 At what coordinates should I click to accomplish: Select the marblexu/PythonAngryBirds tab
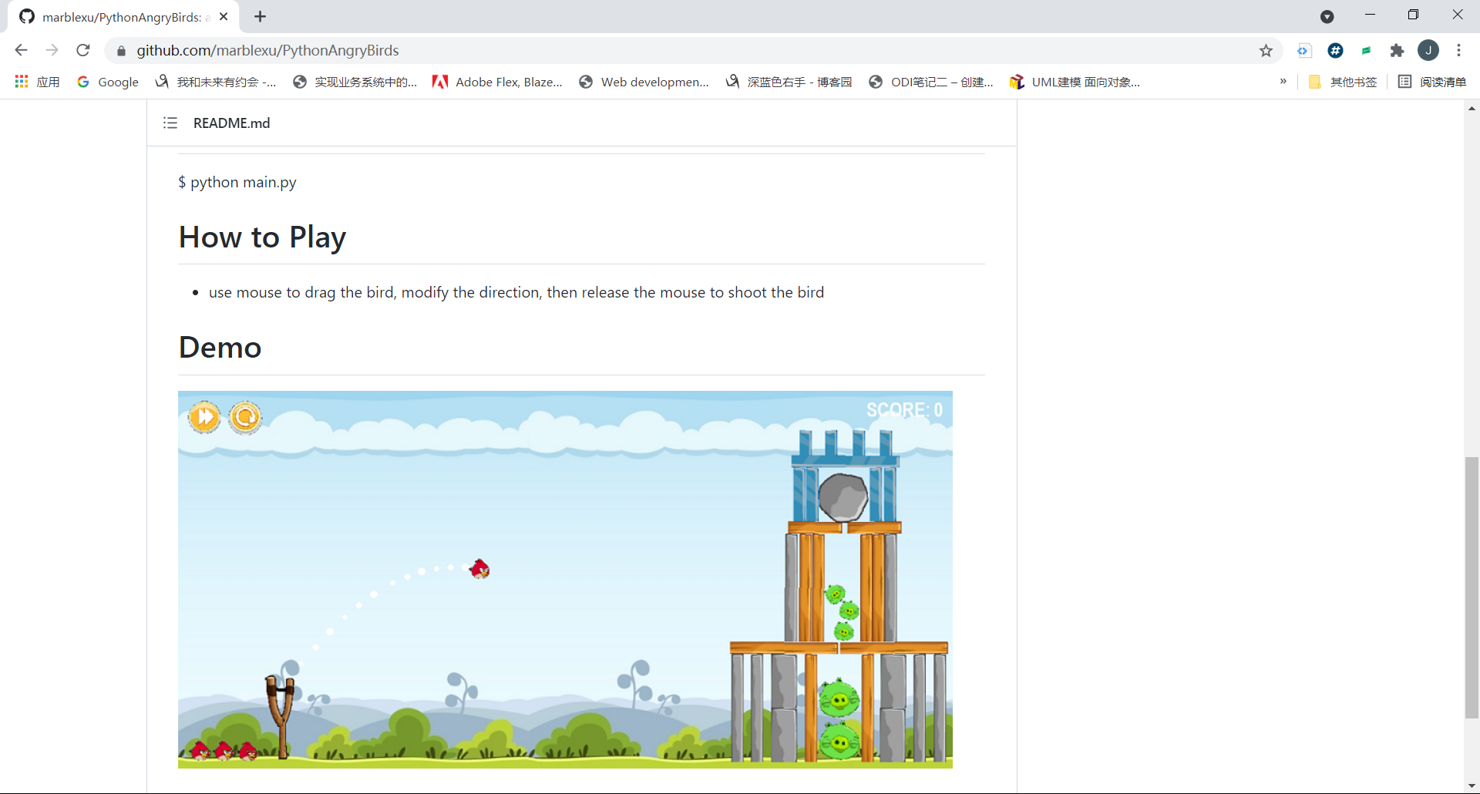123,17
